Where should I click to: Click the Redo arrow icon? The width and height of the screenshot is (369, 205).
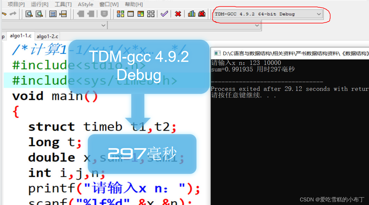(13, 14)
